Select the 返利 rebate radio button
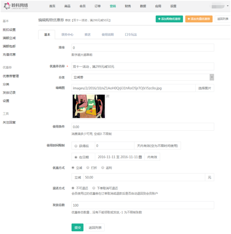The height and width of the screenshot is (234, 231). pyautogui.click(x=103, y=168)
